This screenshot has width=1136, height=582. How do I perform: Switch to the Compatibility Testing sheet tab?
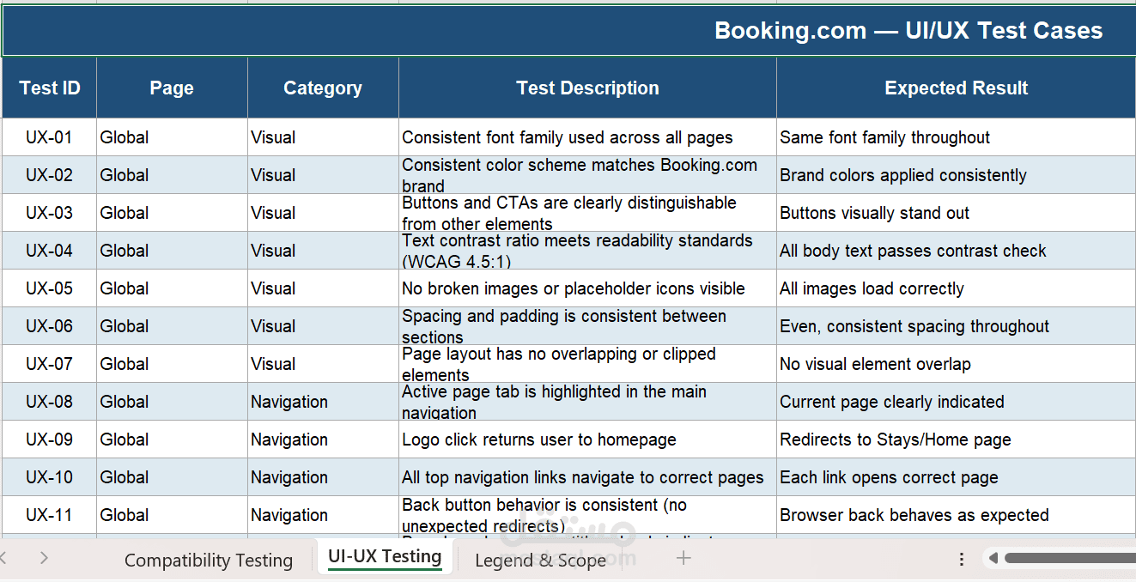pos(209,560)
